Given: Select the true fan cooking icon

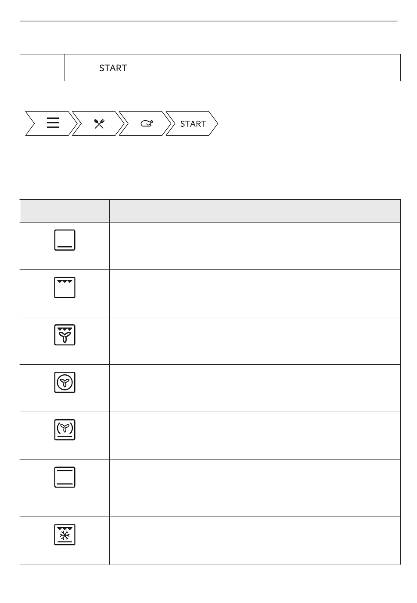Looking at the screenshot, I should [x=65, y=382].
